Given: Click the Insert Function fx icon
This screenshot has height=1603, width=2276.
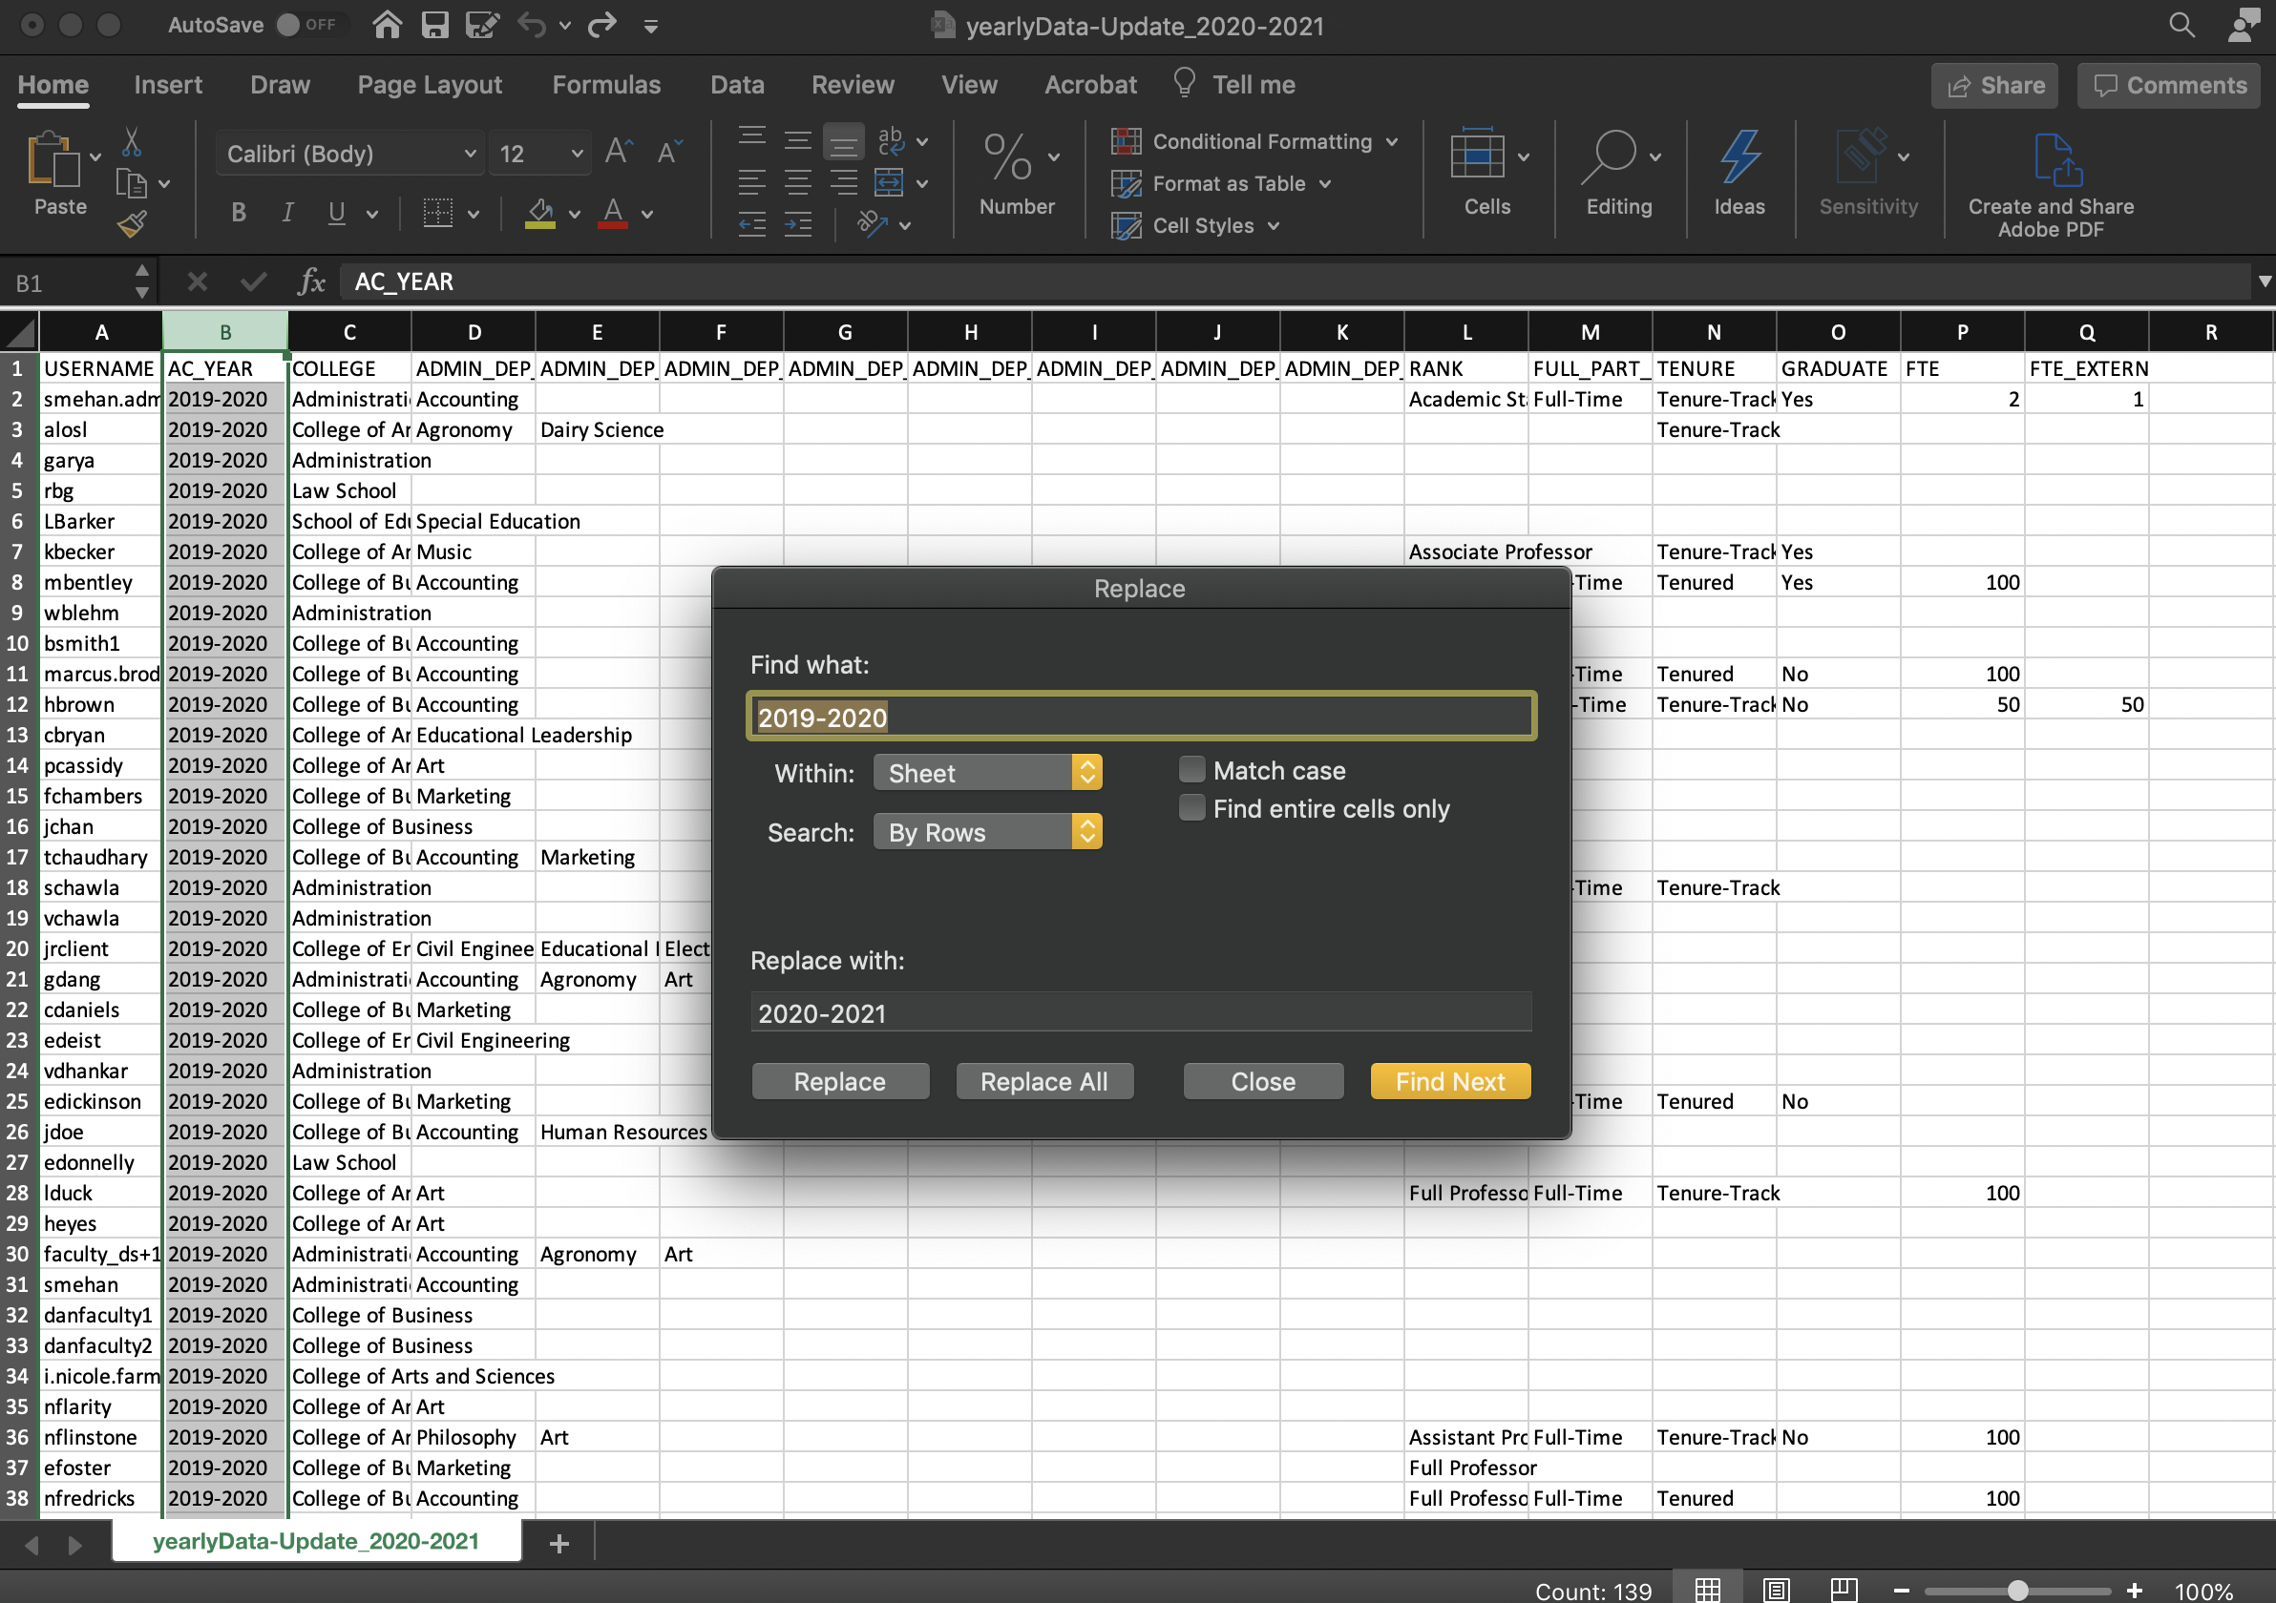Looking at the screenshot, I should click(x=311, y=282).
